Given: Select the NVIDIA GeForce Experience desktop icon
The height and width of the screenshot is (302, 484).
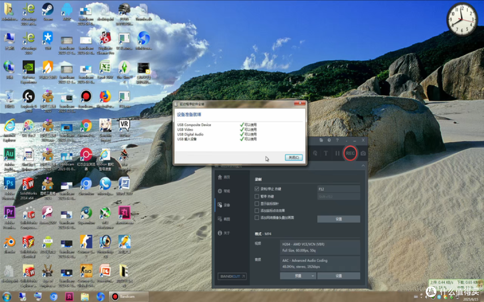Looking at the screenshot, I should [28, 72].
